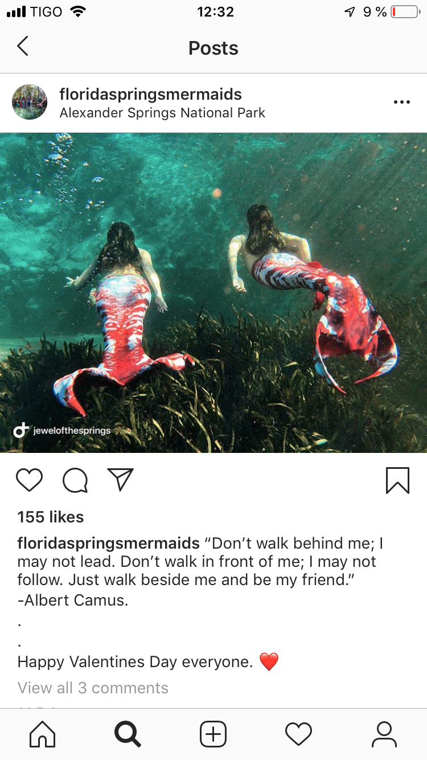This screenshot has height=760, width=427.
Task: Like the post with the heart icon
Action: pyautogui.click(x=30, y=480)
